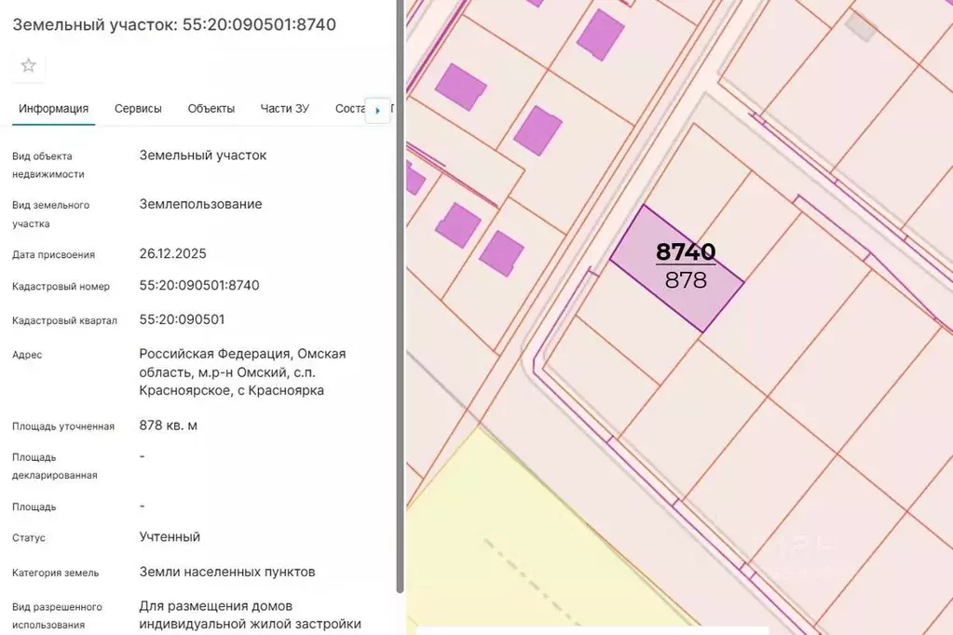The image size is (953, 635).
Task: Open the Сервисы tab
Action: coord(138,108)
